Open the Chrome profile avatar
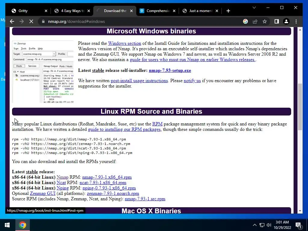Image resolution: width=308 pixels, height=231 pixels. point(286,21)
